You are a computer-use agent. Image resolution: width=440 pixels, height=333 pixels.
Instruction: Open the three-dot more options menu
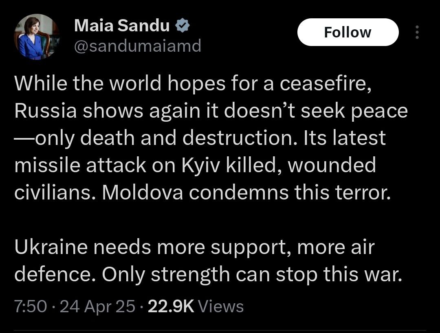(417, 33)
